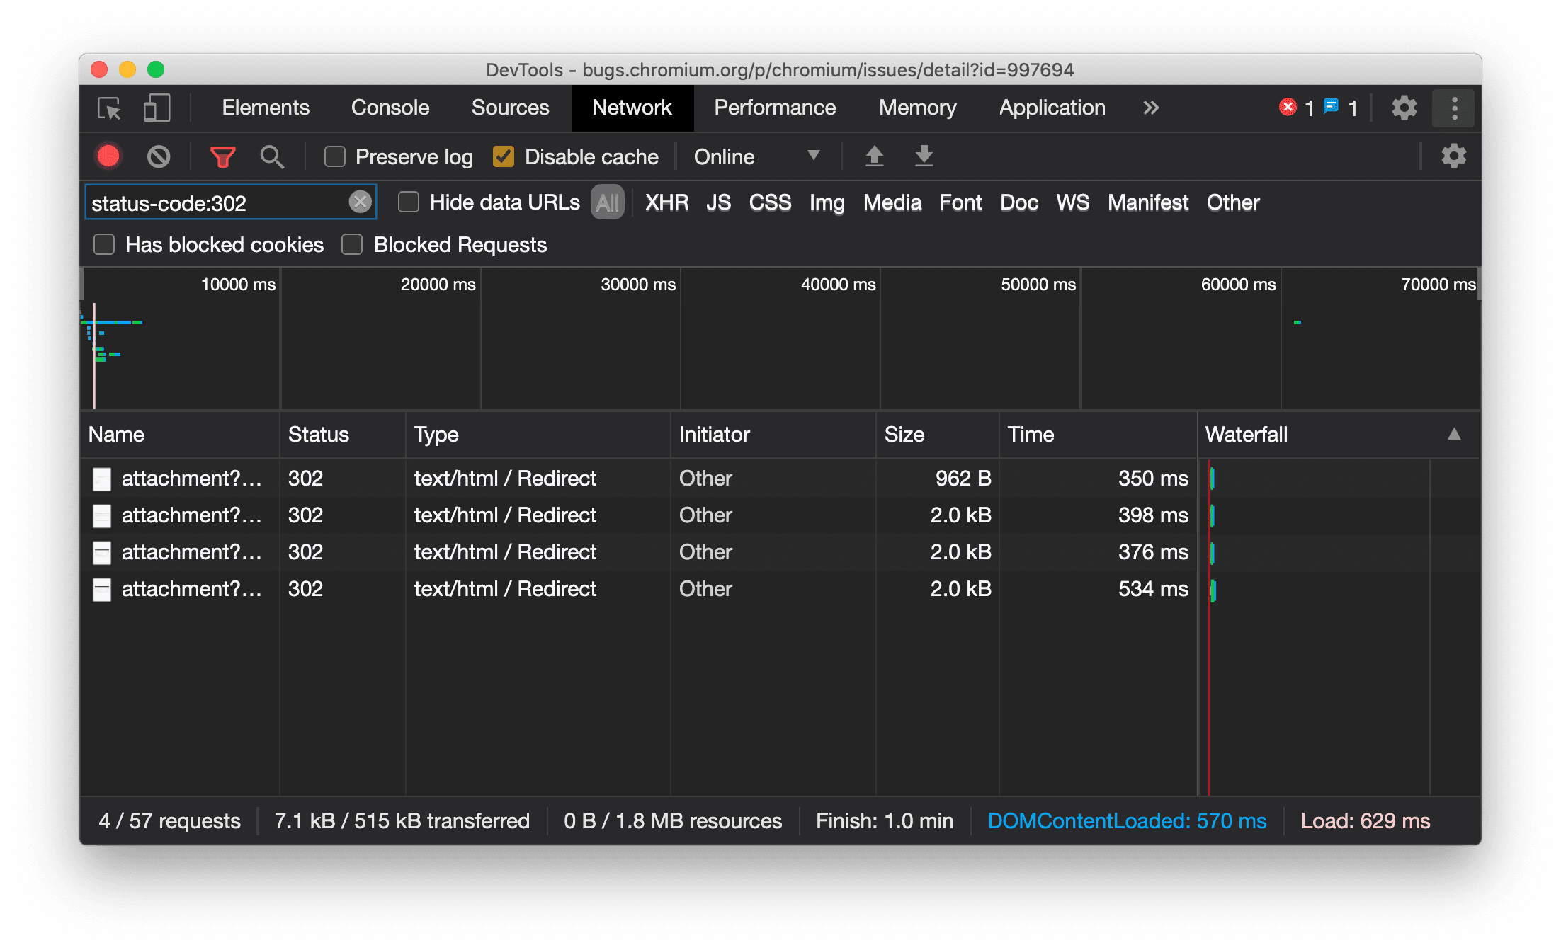Expand the More tools chevron panel
Screen dimensions: 1561x950
click(x=1150, y=108)
